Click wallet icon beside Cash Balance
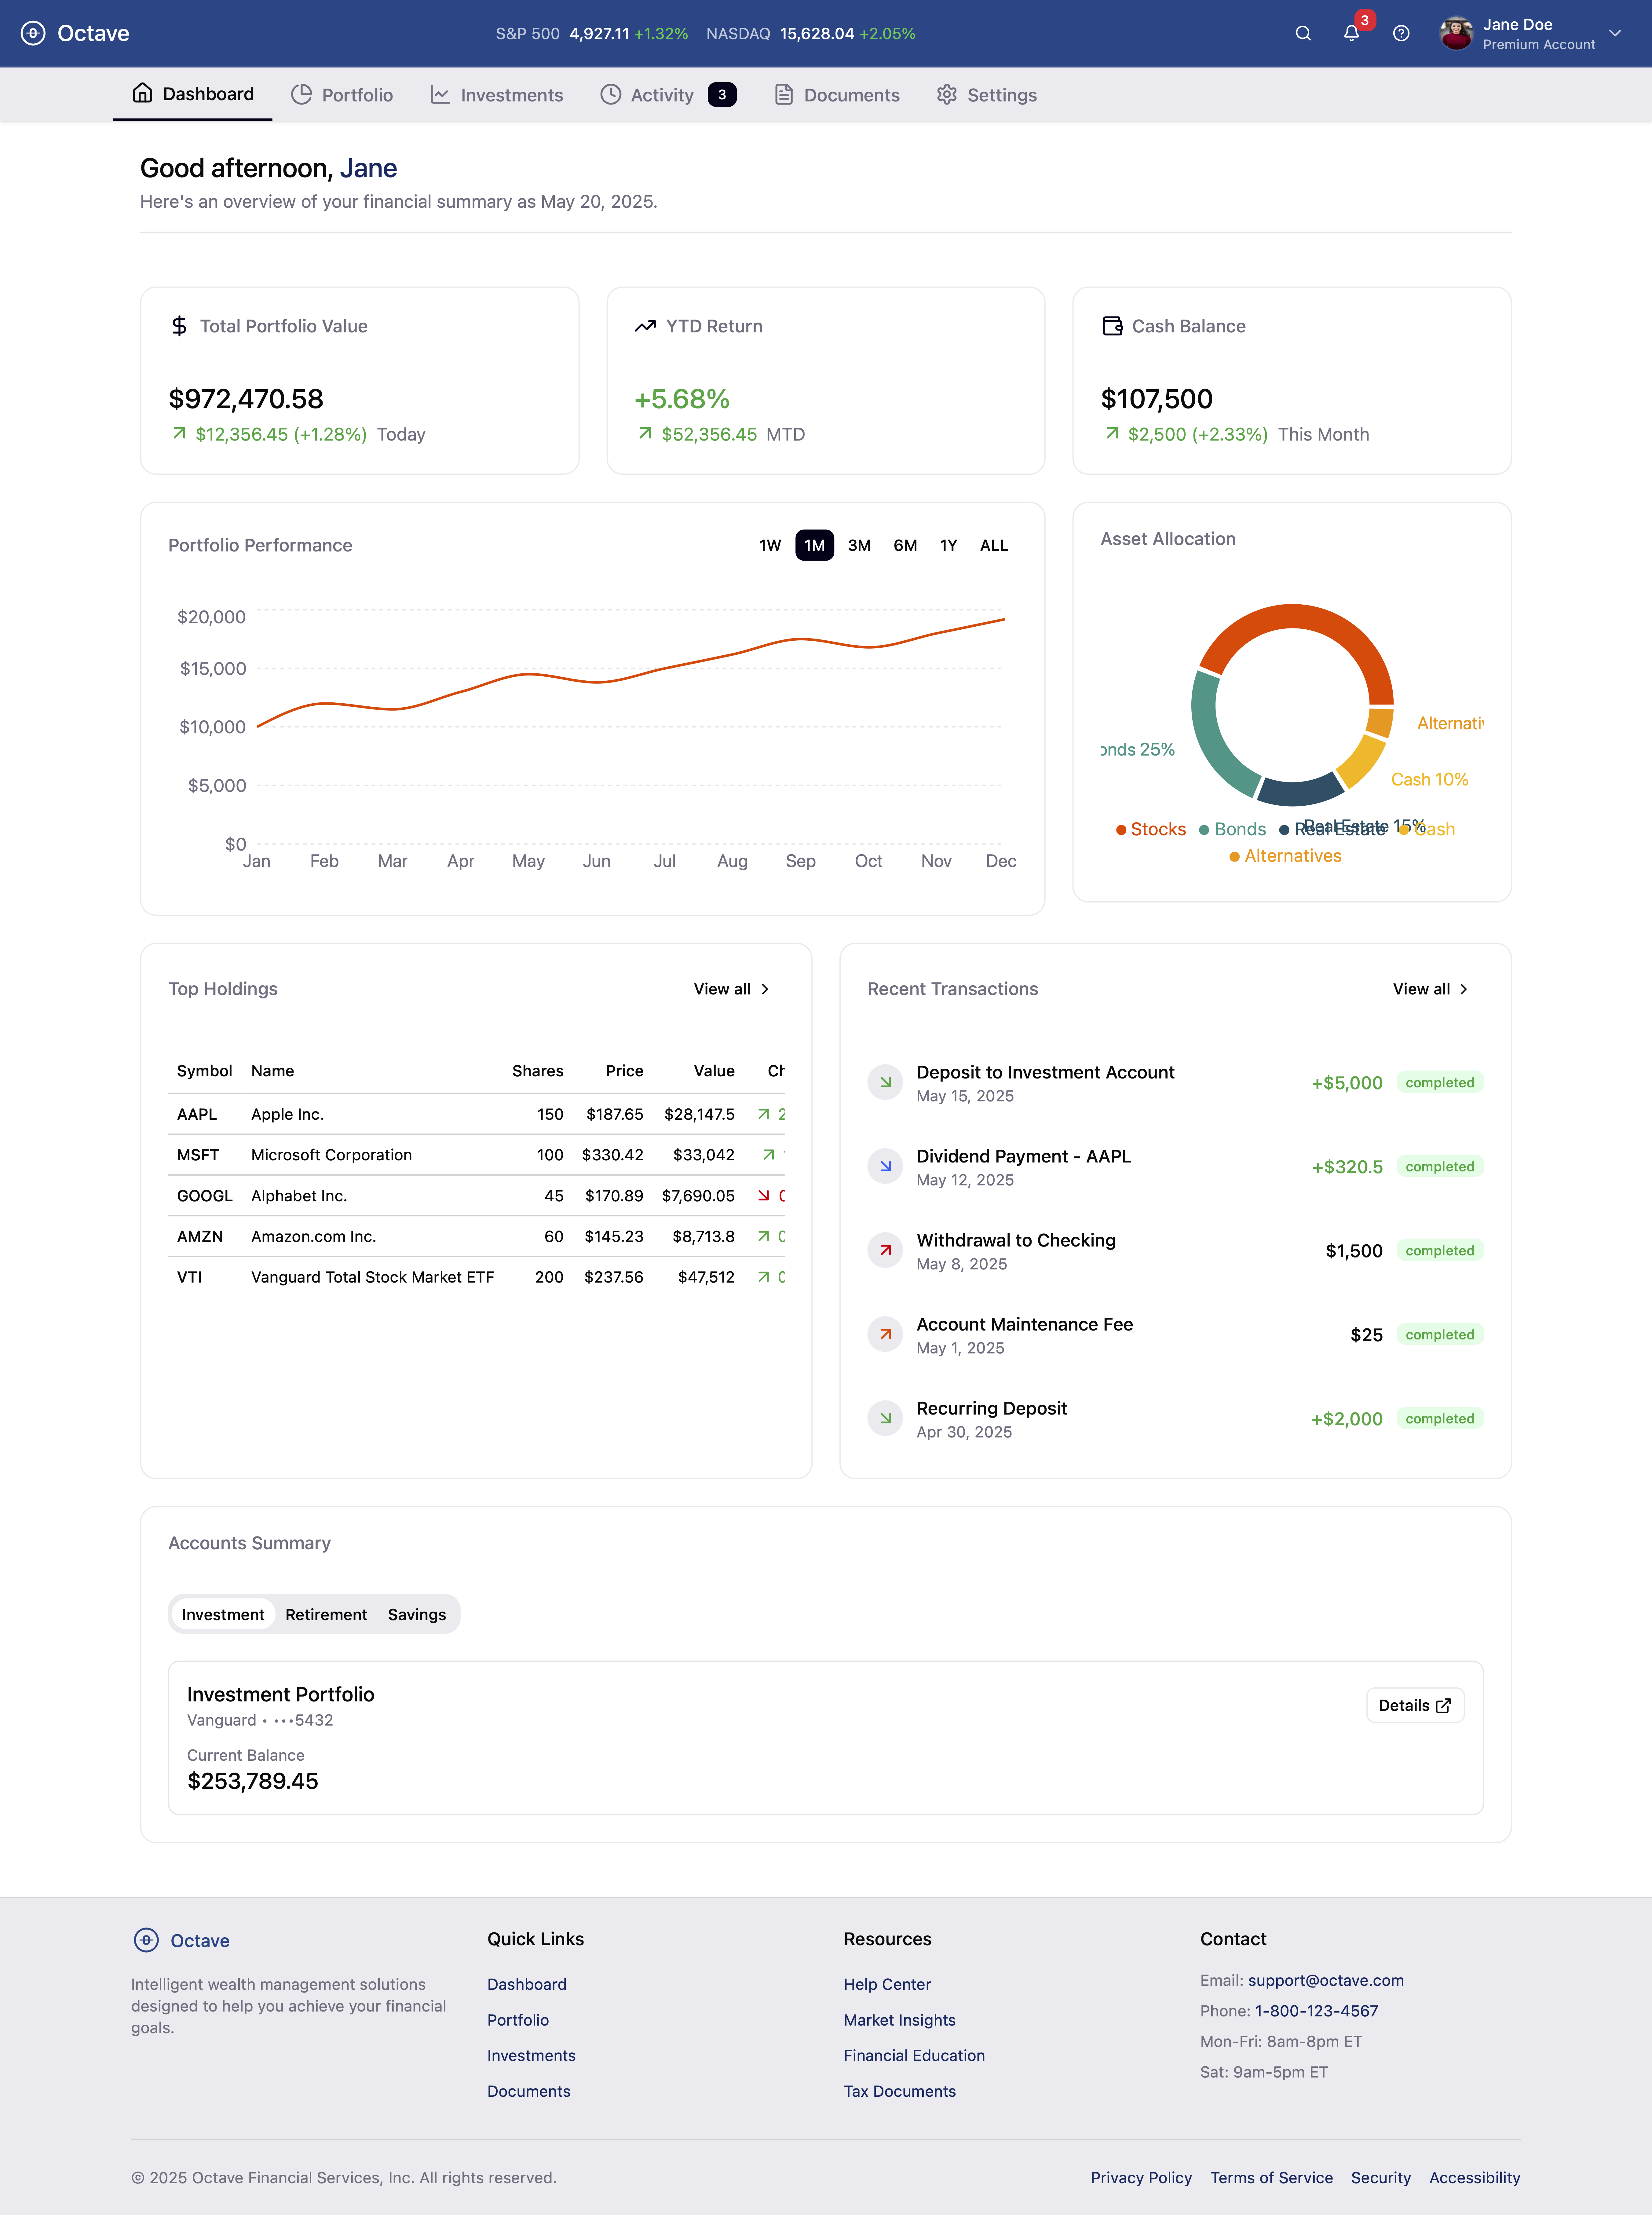The width and height of the screenshot is (1652, 2215). click(1112, 326)
